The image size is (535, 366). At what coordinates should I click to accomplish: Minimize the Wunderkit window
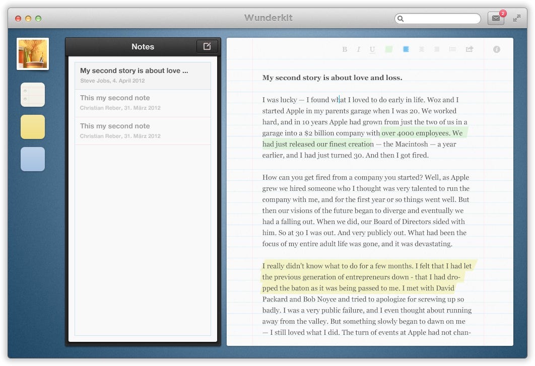(28, 19)
